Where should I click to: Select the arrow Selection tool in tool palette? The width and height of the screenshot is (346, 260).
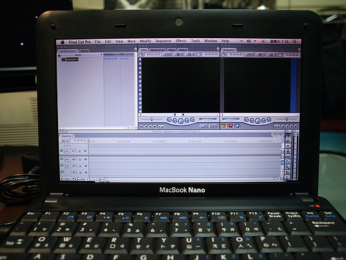(x=288, y=135)
